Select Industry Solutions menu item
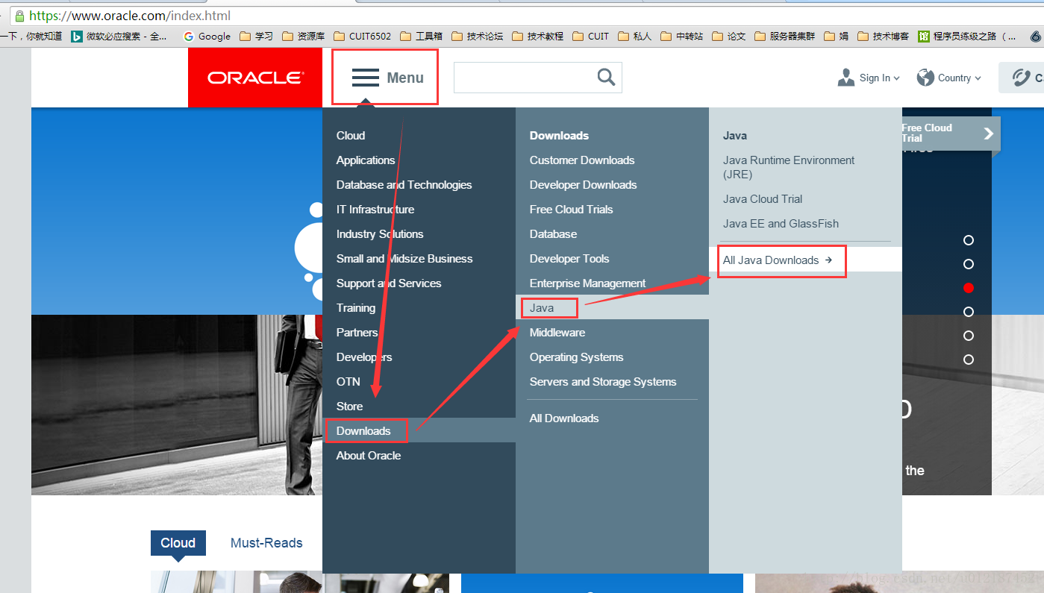Viewport: 1044px width, 593px height. coord(380,234)
